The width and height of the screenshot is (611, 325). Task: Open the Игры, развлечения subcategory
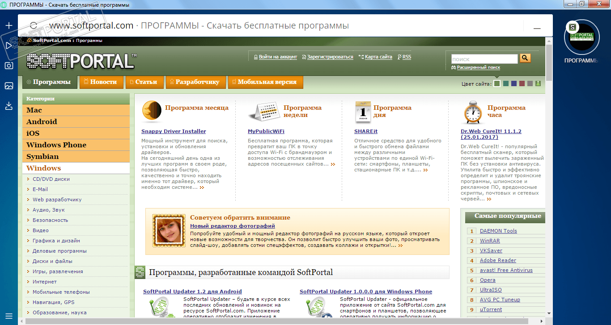(x=58, y=271)
